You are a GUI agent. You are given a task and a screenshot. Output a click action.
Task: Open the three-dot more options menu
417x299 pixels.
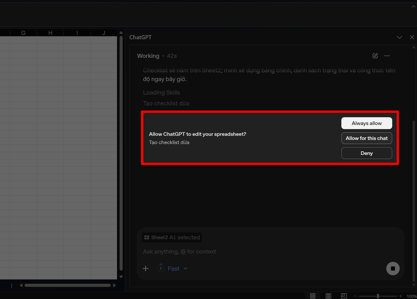(387, 56)
